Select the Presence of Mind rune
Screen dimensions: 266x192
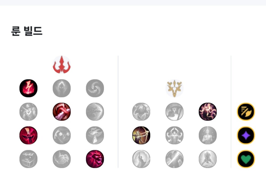208,112
